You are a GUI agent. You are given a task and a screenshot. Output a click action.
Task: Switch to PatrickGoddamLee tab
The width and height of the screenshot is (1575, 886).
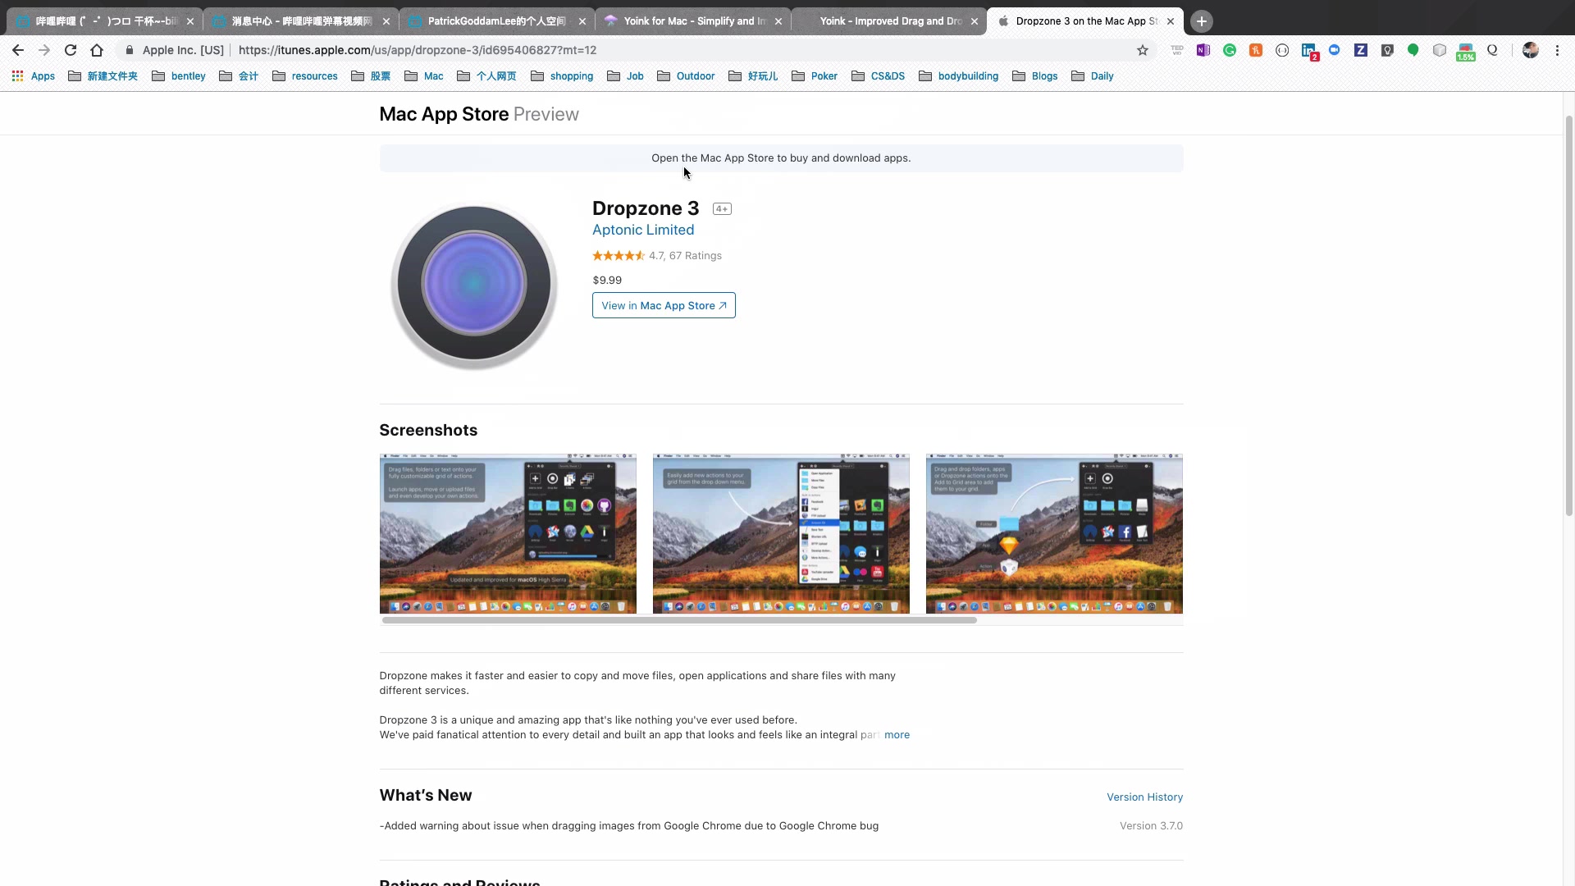pos(497,21)
